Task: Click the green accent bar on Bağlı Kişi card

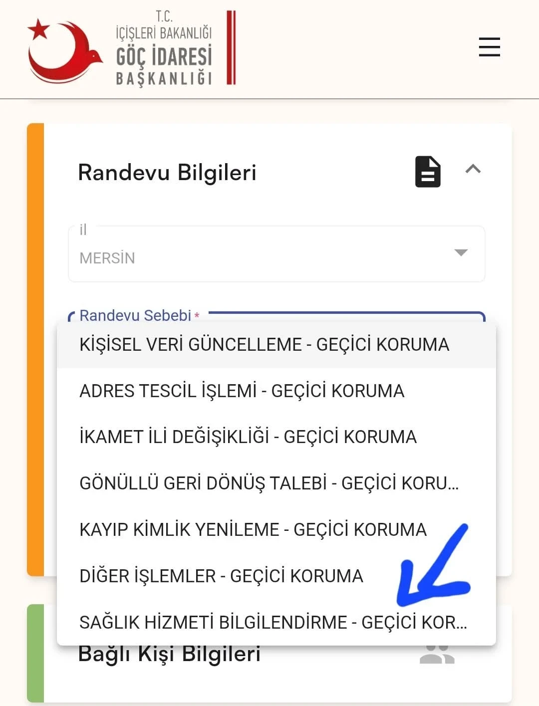Action: click(x=35, y=654)
